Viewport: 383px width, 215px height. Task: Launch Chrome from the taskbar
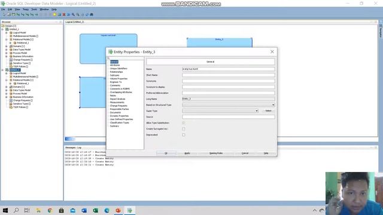click(50, 210)
